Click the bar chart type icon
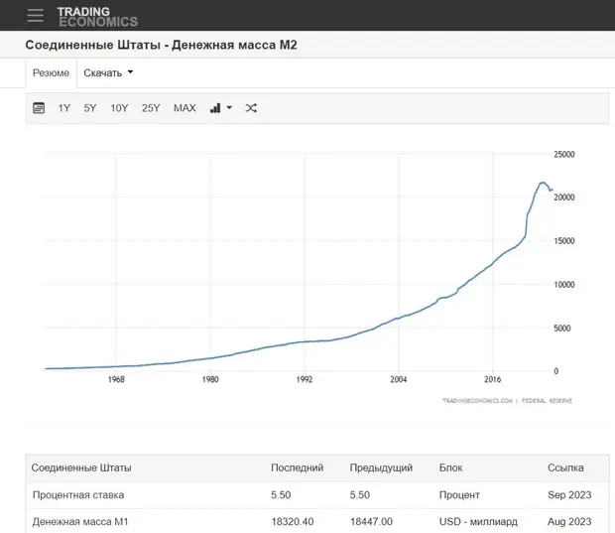615x533 pixels. tap(215, 108)
